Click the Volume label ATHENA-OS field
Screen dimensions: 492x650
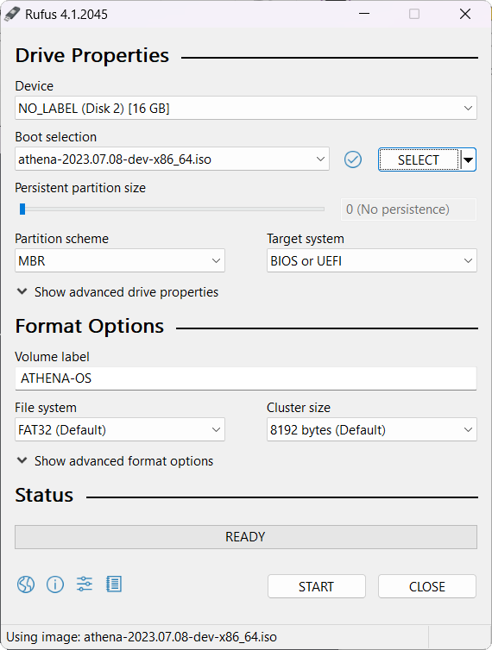tap(246, 378)
